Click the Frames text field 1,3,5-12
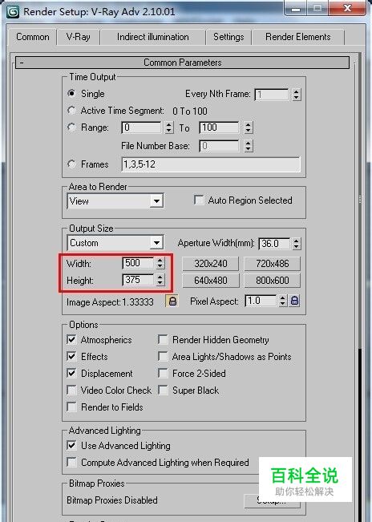The image size is (372, 522). (x=211, y=164)
